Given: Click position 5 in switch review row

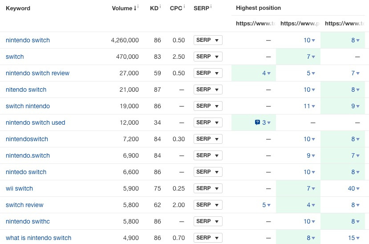Looking at the screenshot, I should pos(266,205).
